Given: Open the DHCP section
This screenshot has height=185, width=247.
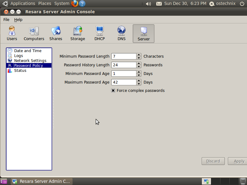Looking at the screenshot, I should [x=99, y=34].
